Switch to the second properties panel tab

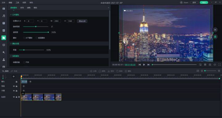tap(22, 8)
